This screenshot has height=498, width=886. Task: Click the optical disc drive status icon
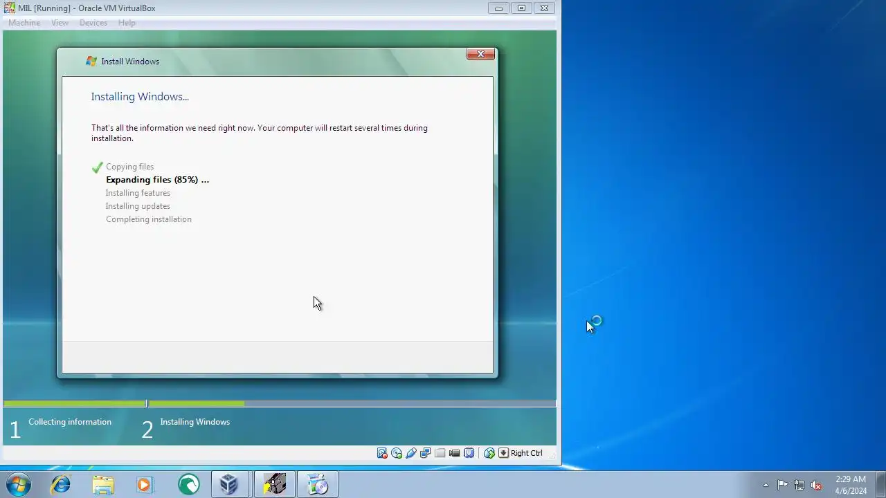coord(397,453)
